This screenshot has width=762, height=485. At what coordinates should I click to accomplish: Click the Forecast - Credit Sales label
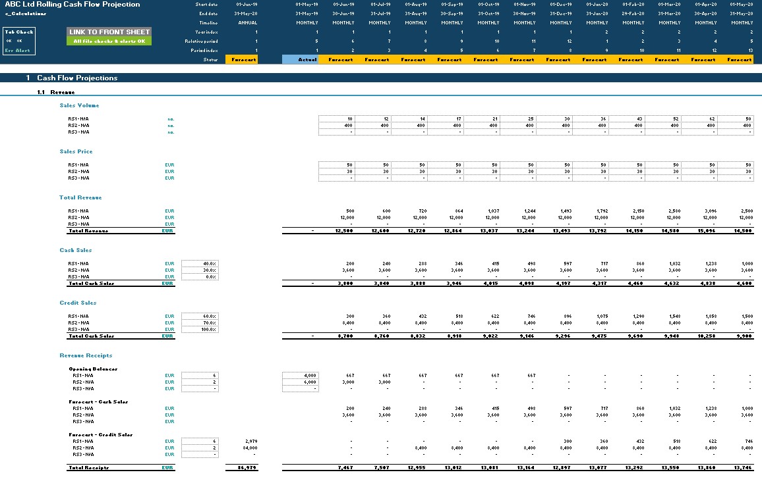tap(101, 435)
